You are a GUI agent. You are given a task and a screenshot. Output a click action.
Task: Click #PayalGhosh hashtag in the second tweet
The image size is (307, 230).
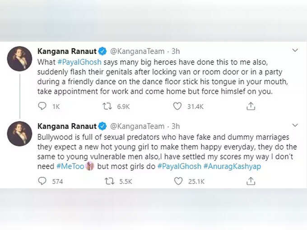(x=179, y=166)
